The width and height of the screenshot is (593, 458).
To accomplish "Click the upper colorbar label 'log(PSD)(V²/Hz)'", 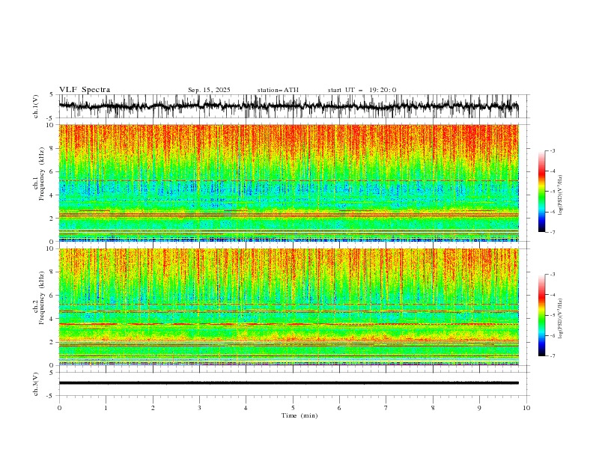I will [560, 195].
